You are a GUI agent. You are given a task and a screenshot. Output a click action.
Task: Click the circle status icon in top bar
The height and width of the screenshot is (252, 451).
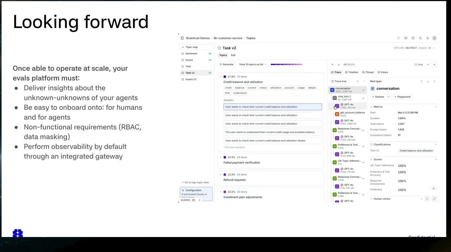tap(398, 38)
